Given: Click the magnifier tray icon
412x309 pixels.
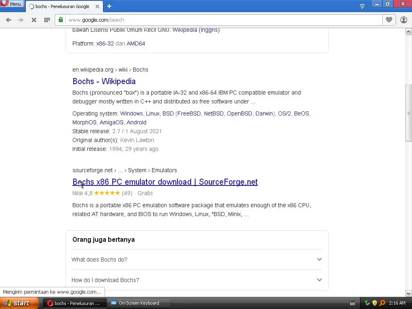Looking at the screenshot, I should [382, 303].
